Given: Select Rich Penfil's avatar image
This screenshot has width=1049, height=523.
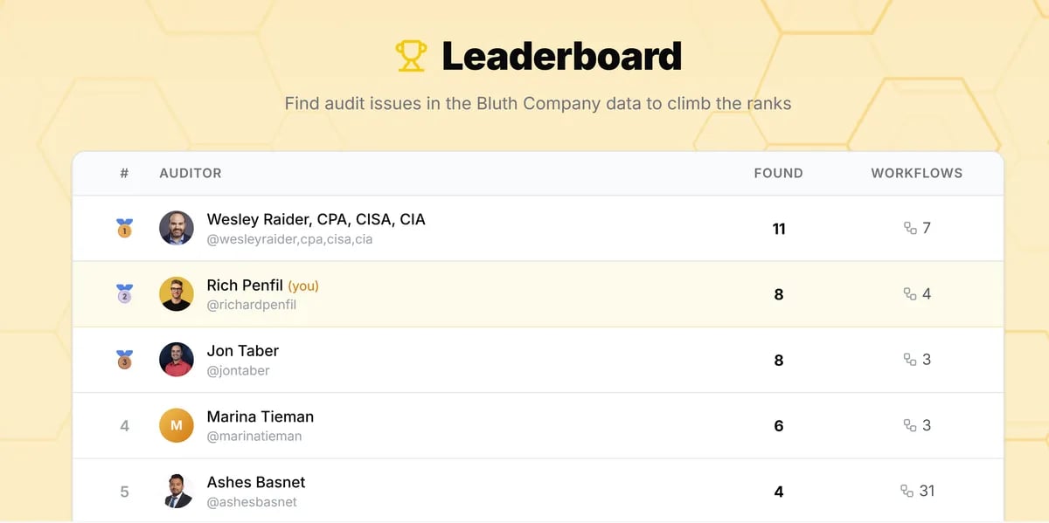Looking at the screenshot, I should pyautogui.click(x=176, y=294).
